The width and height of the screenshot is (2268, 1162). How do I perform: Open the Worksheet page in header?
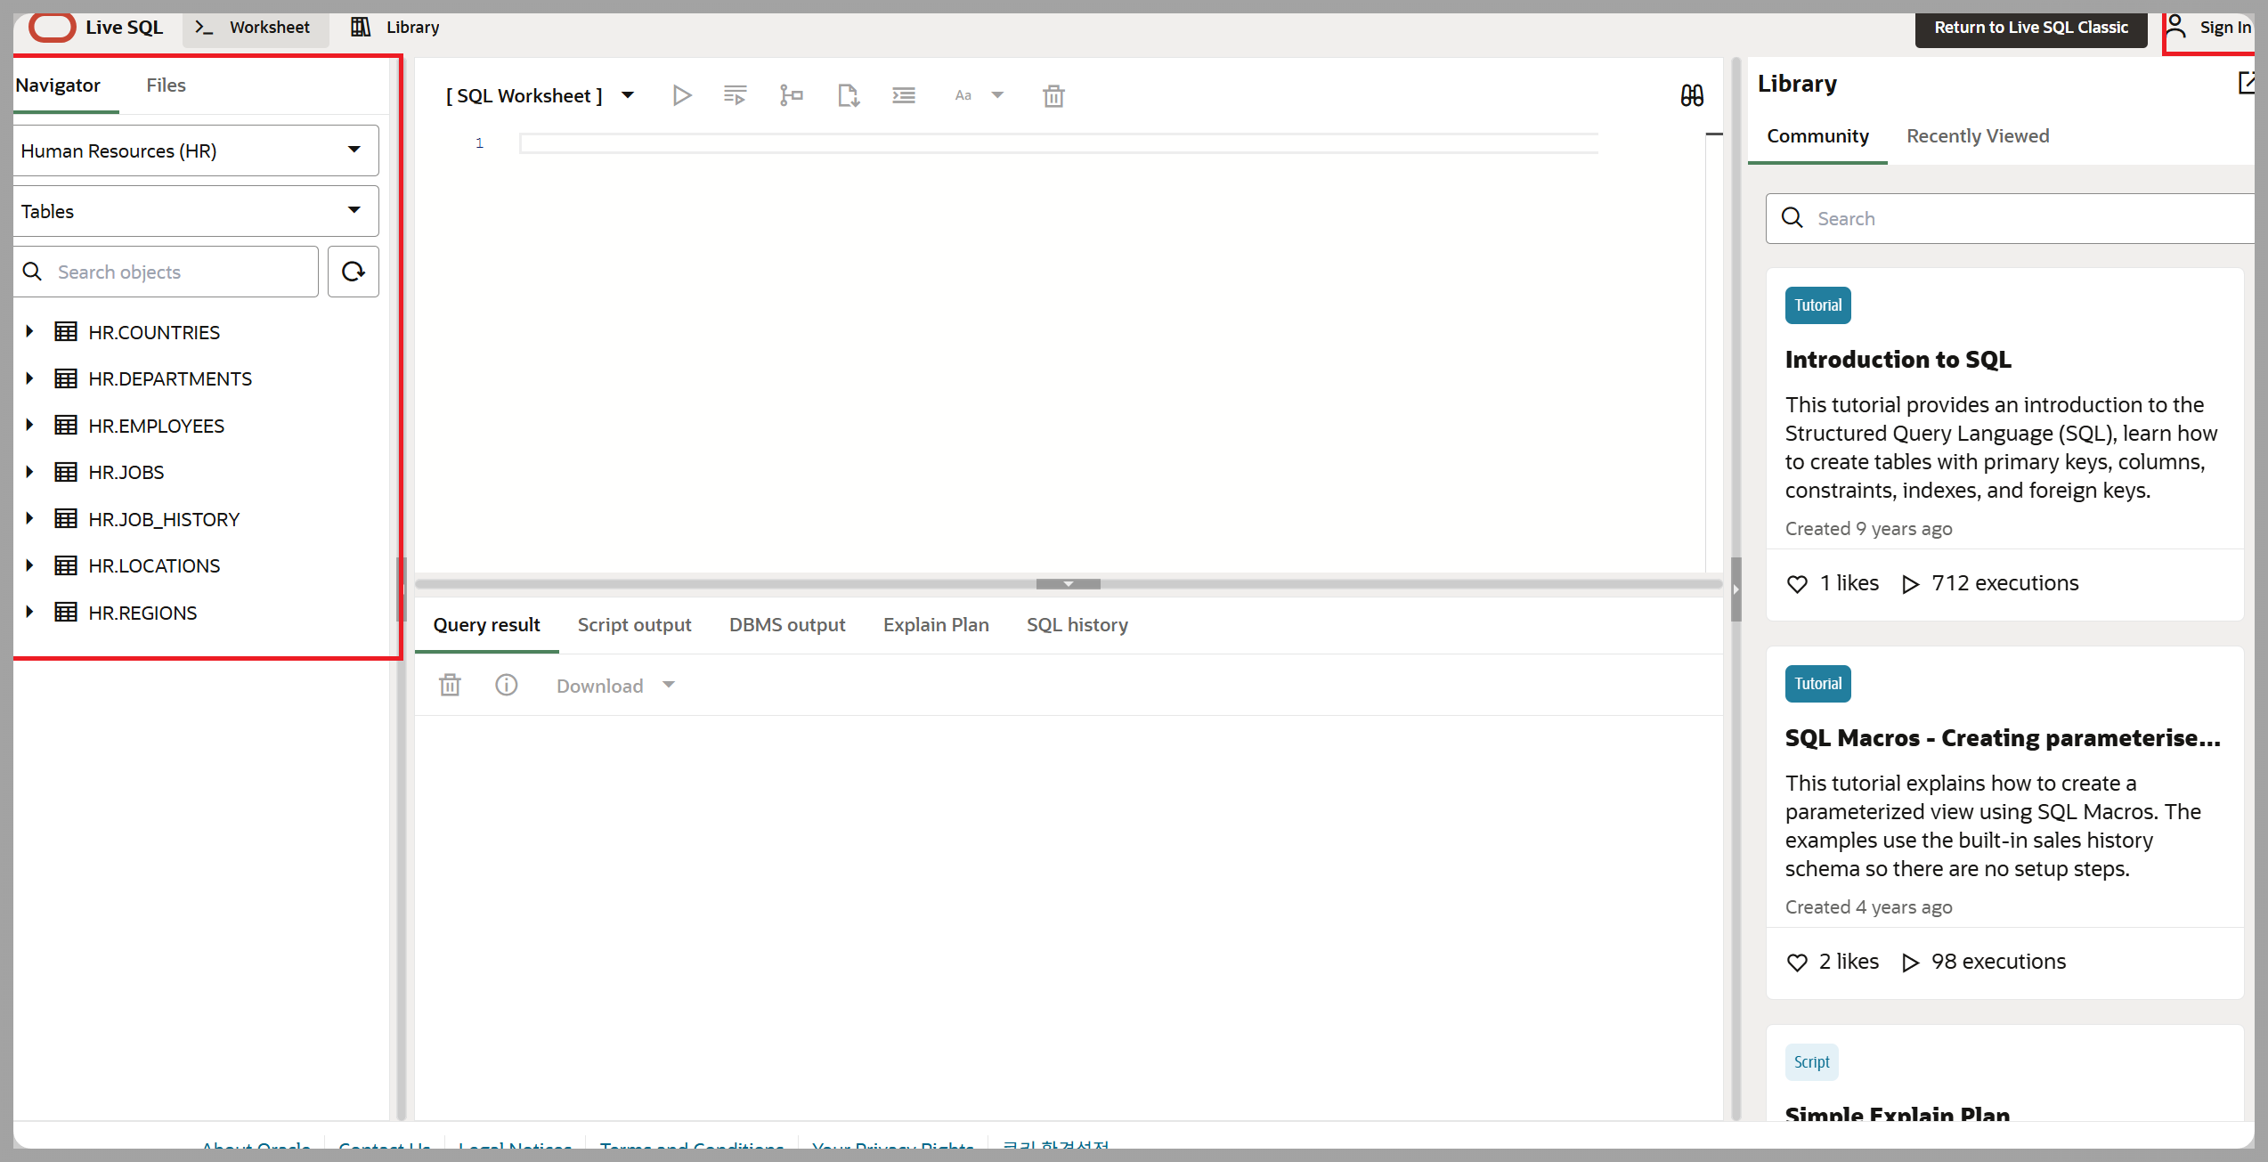[255, 27]
